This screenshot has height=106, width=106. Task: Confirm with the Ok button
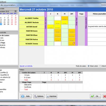pos(95,96)
